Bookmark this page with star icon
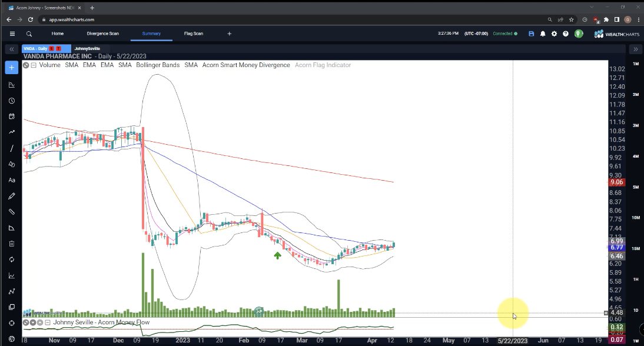Screen dimensions: 644x346 click(x=572, y=19)
